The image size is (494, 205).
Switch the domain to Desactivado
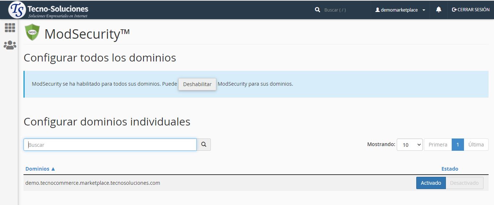click(464, 183)
